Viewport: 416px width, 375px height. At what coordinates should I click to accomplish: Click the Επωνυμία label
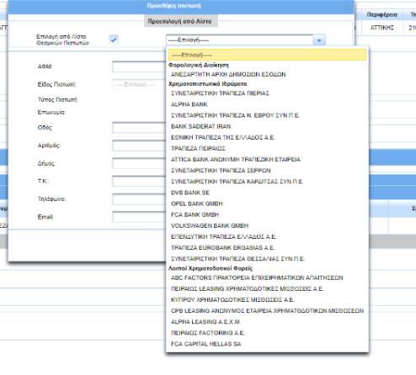coord(51,112)
